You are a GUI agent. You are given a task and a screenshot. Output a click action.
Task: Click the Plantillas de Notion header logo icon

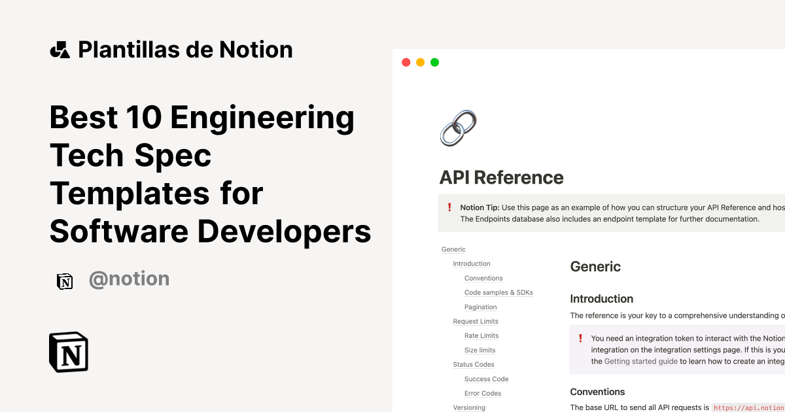61,49
